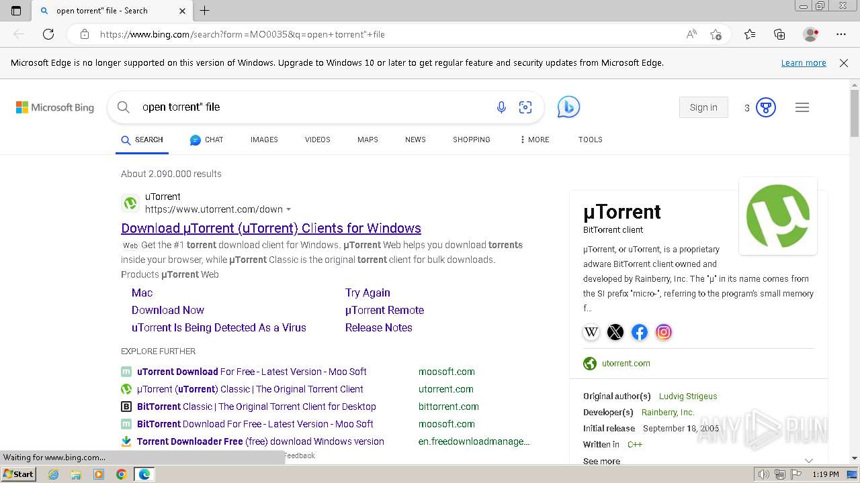The height and width of the screenshot is (483, 860).
Task: Open the Try Again sublink
Action: click(x=368, y=292)
